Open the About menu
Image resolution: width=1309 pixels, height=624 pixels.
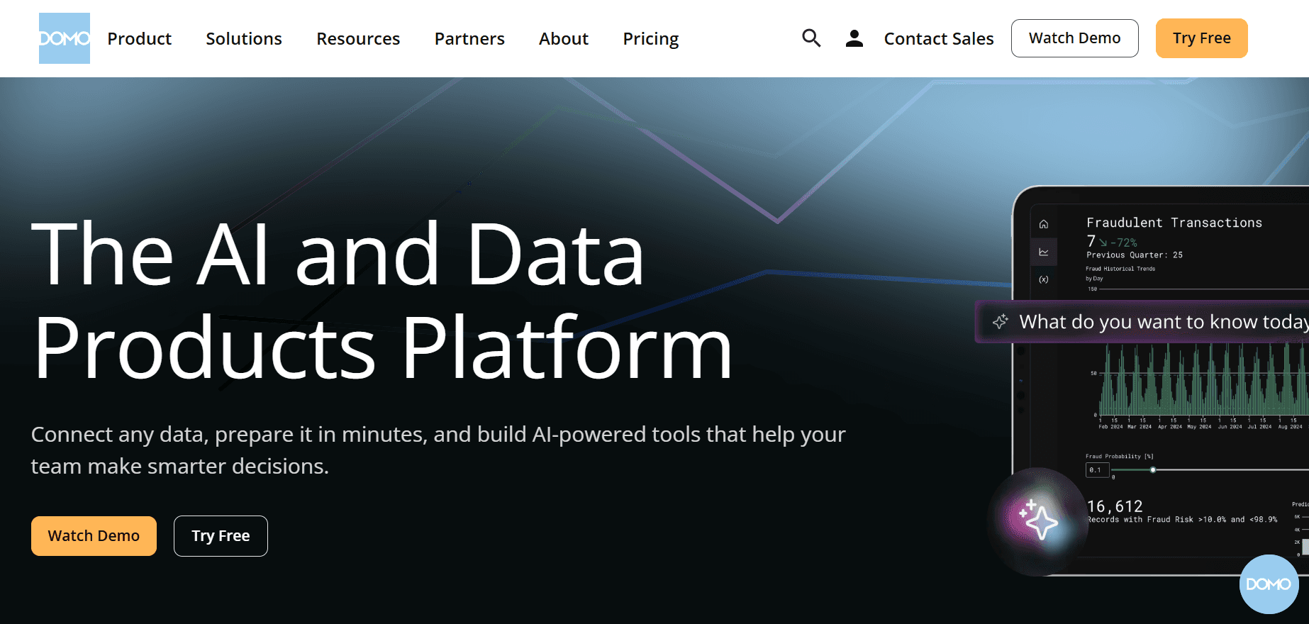pyautogui.click(x=564, y=38)
